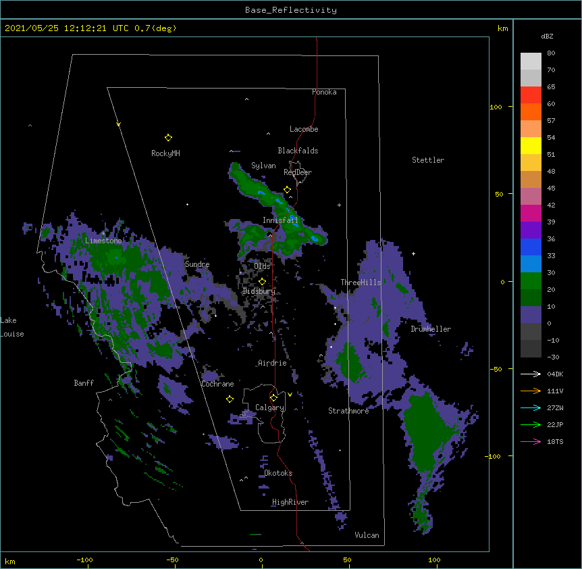Select the slate purple 0 dBZ swatch

531,315
